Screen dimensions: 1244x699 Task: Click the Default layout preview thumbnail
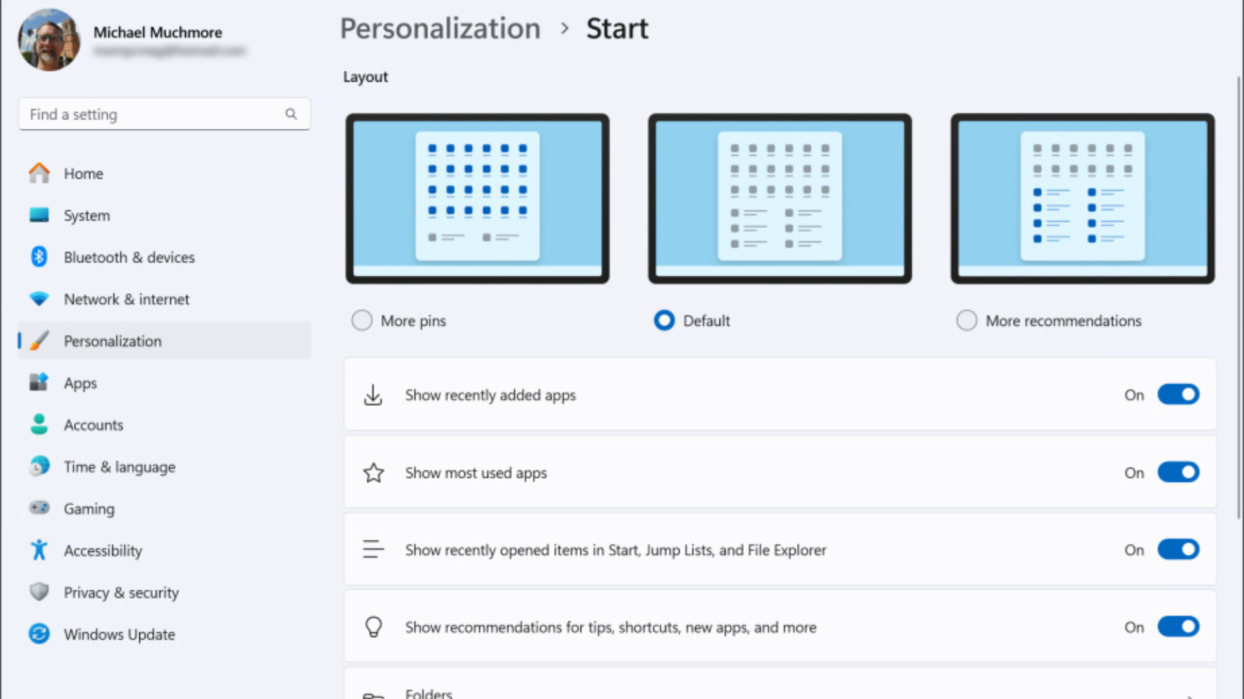(x=779, y=199)
